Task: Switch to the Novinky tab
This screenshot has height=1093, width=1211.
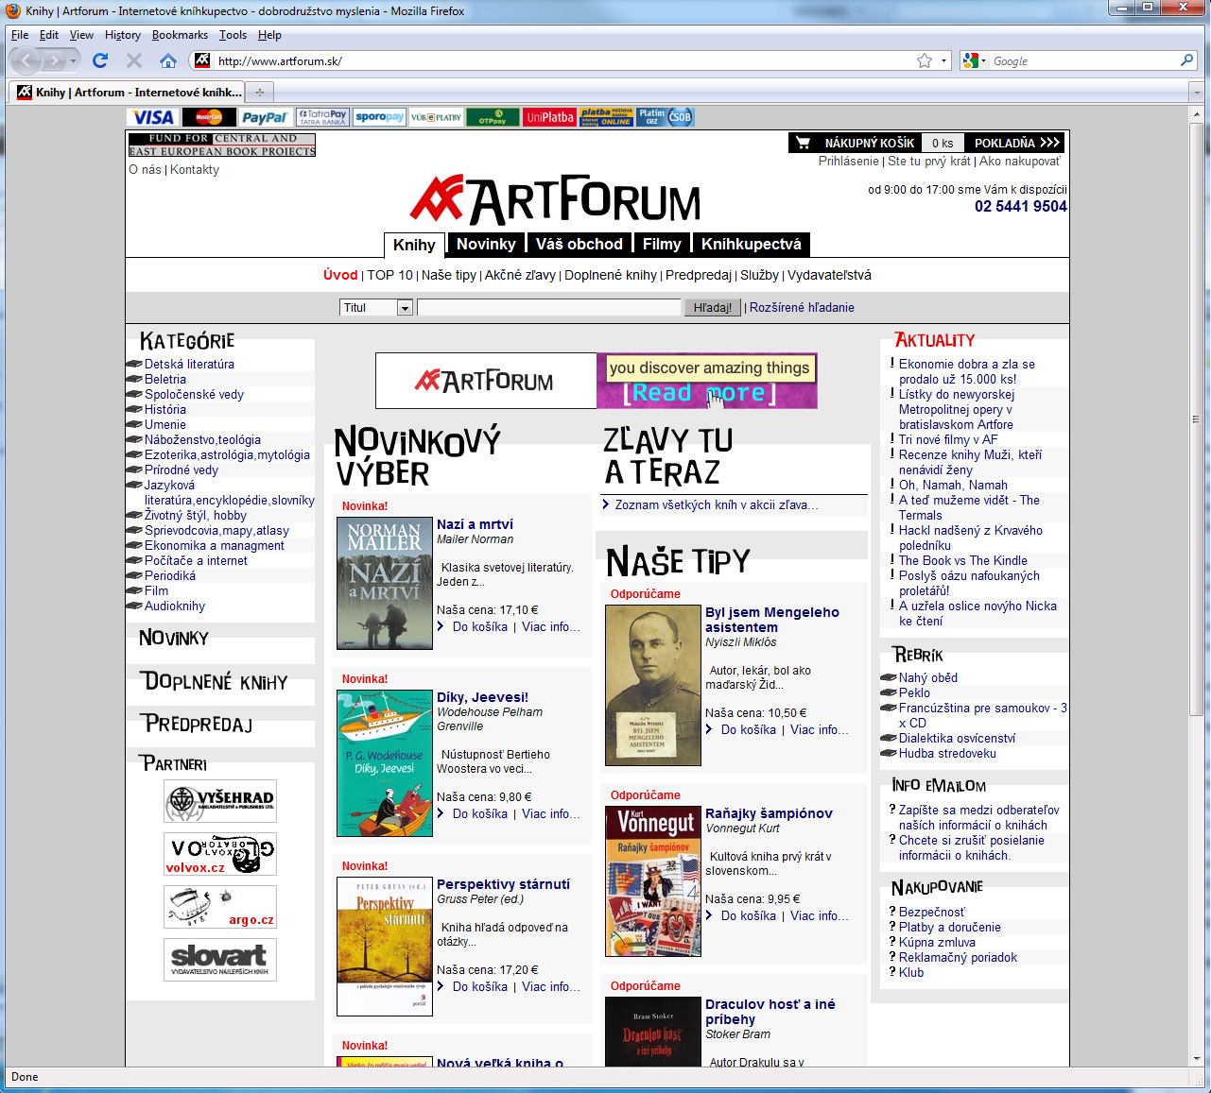Action: [486, 244]
